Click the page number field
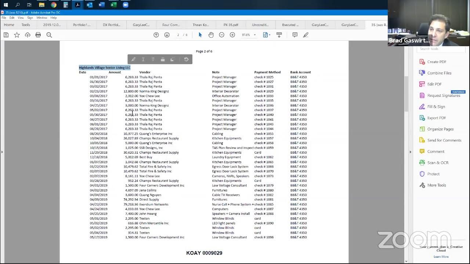 click(178, 35)
